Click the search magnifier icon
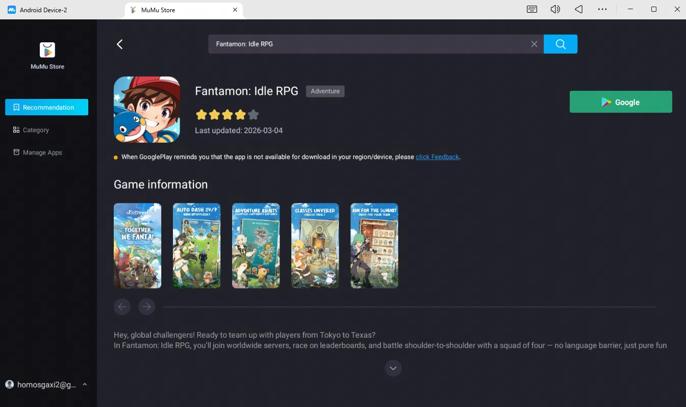 click(x=560, y=44)
